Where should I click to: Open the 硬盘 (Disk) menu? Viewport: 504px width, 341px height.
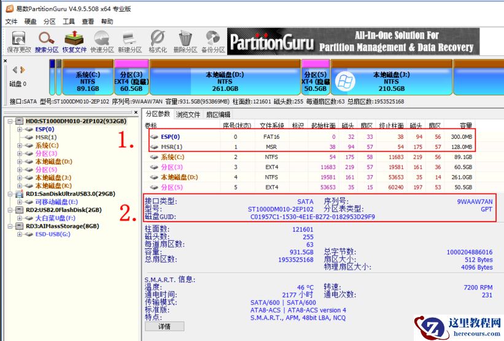pyautogui.click(x=30, y=22)
